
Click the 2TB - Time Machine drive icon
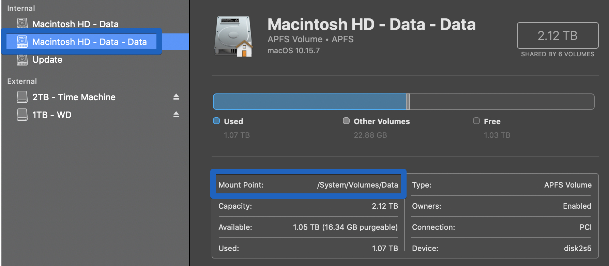coord(22,97)
